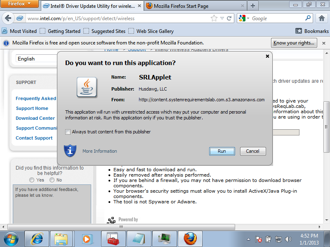Open the Bookmarks menu button

312,31
